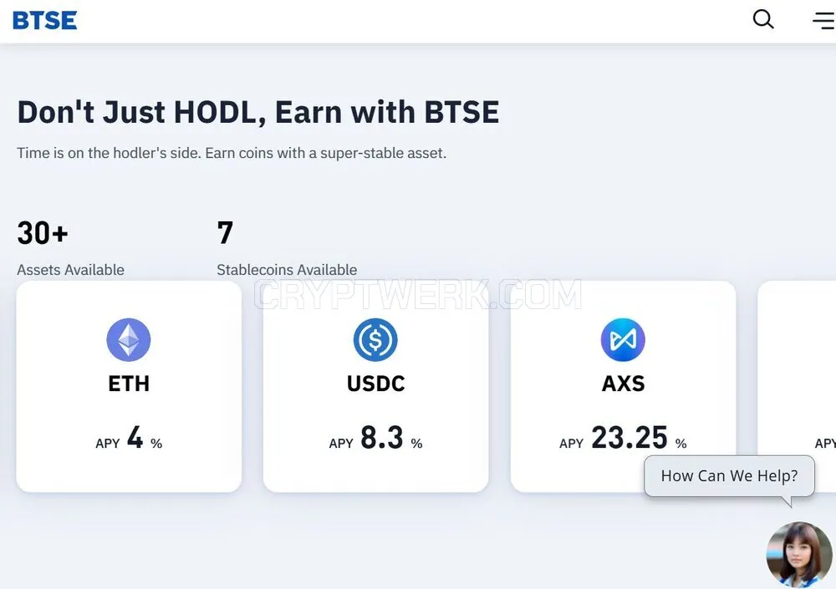Open the search magnifier icon

tap(763, 19)
